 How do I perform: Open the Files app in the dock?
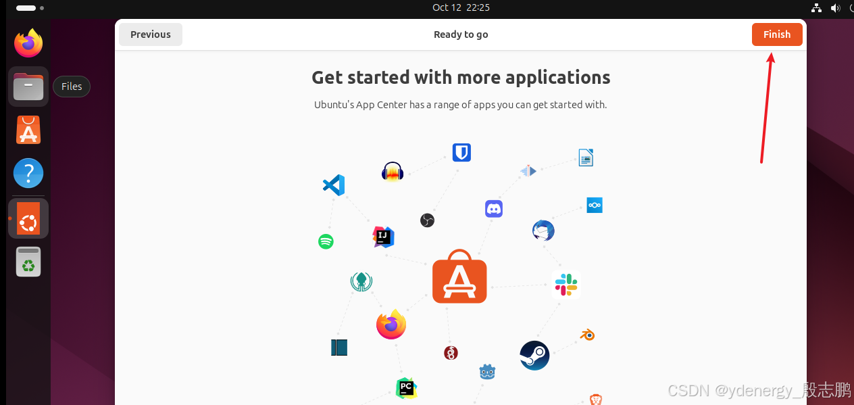[28, 87]
